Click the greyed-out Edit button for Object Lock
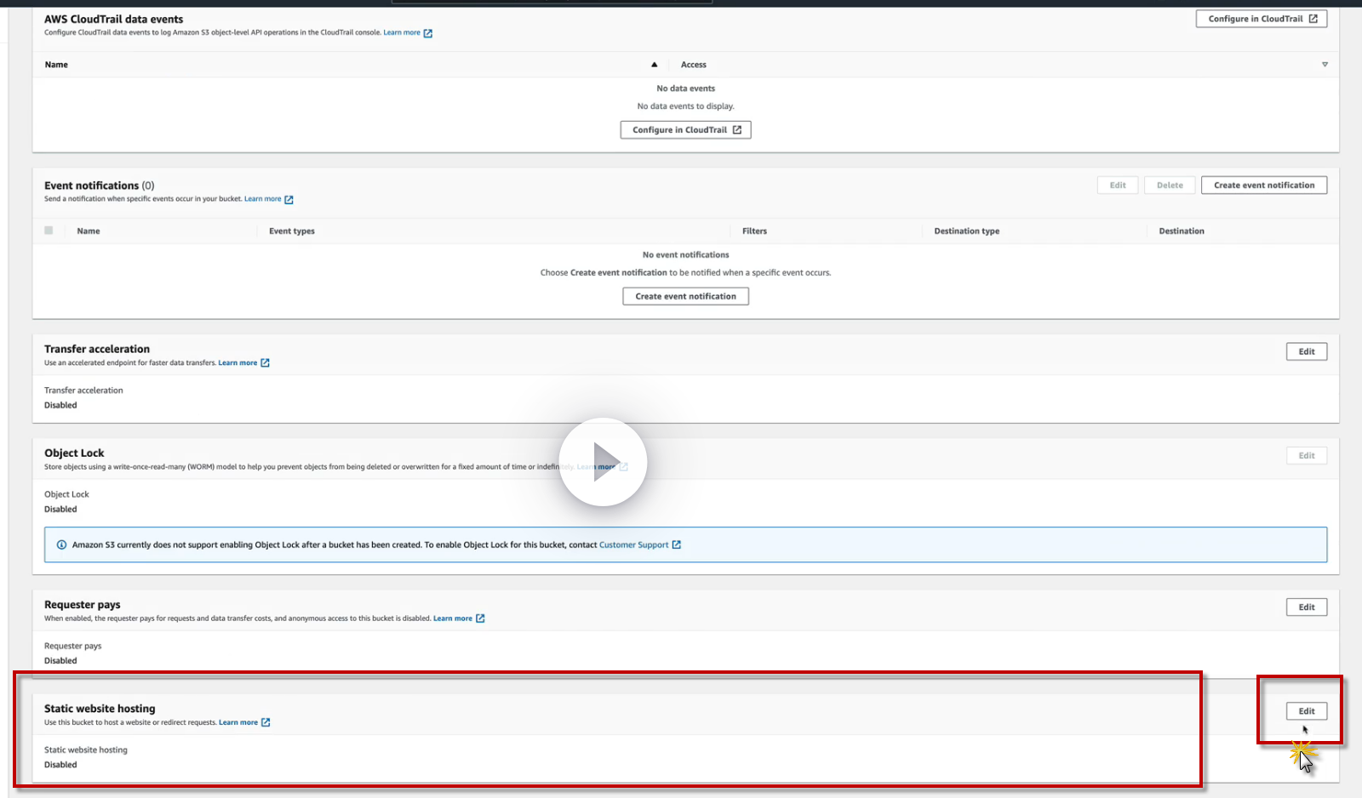The width and height of the screenshot is (1362, 798). [x=1307, y=456]
